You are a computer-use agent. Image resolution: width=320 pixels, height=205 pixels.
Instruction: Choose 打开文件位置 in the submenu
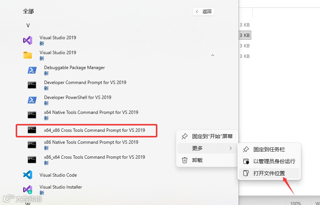[x=269, y=173]
